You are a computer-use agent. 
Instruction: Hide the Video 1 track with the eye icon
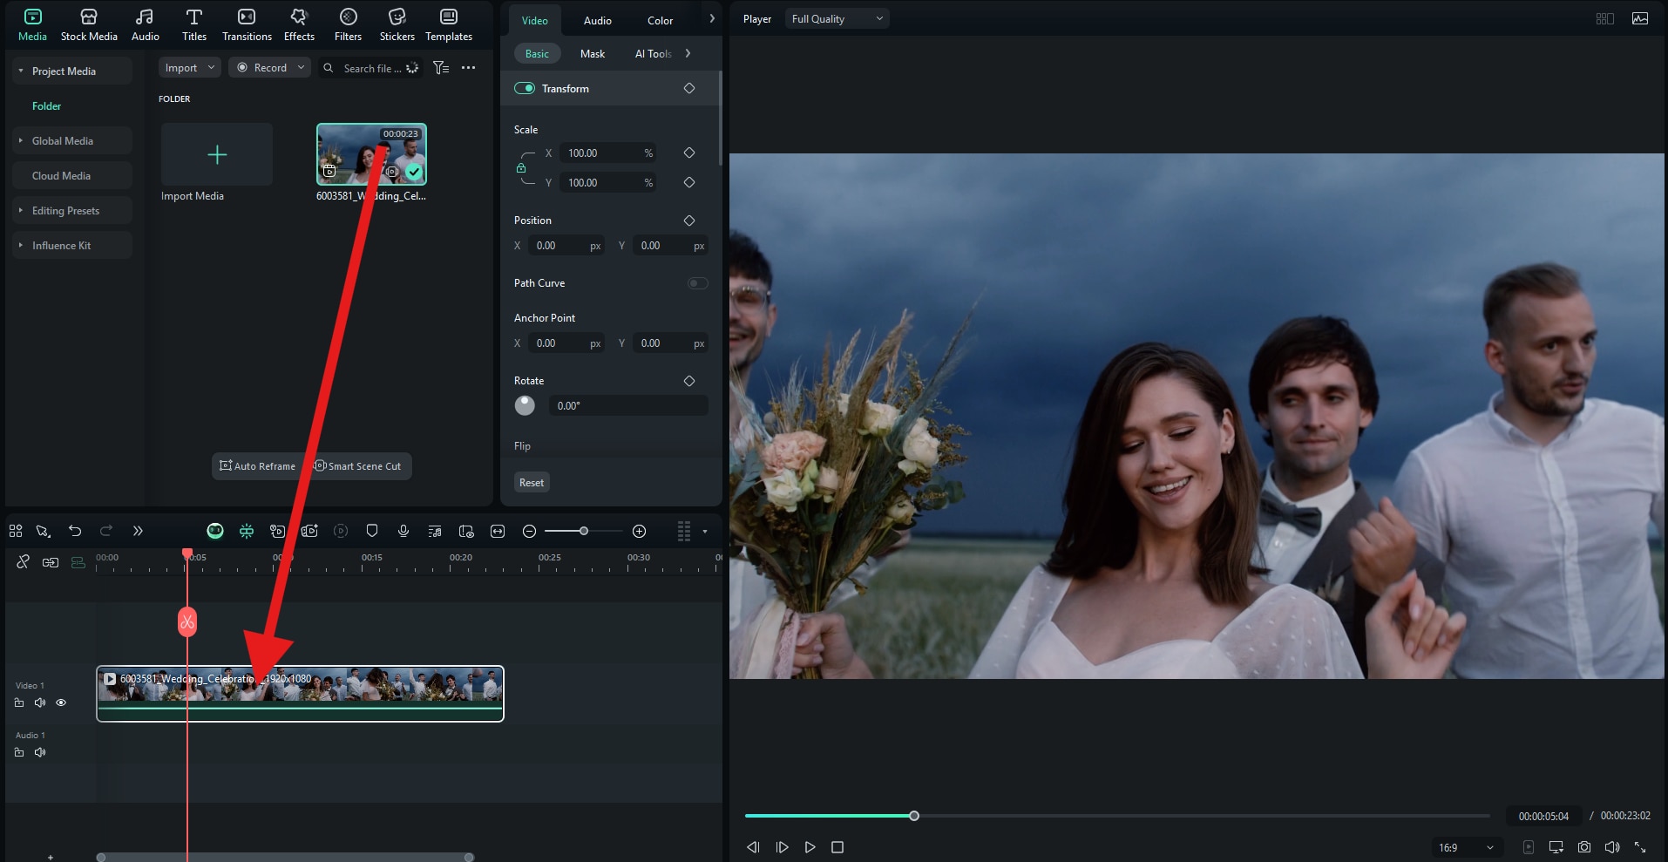(x=61, y=702)
